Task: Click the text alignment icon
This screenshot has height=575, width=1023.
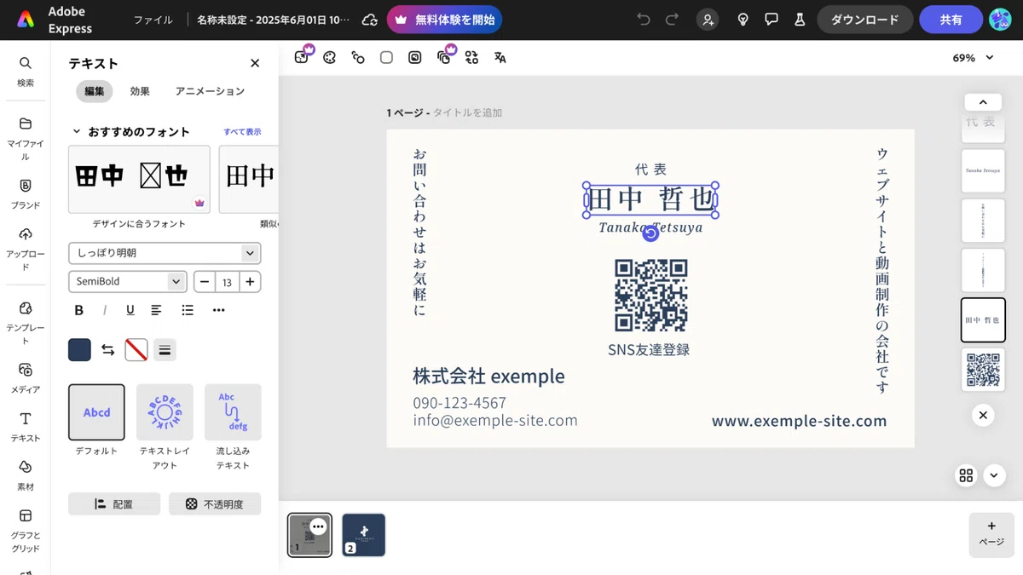Action: click(x=157, y=310)
